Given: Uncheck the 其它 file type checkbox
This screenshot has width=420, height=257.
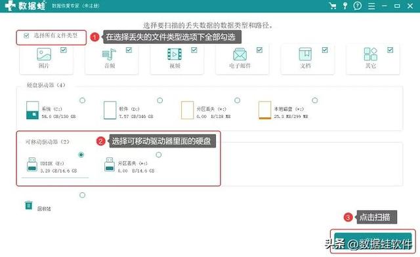Looking at the screenshot, I should (390, 50).
